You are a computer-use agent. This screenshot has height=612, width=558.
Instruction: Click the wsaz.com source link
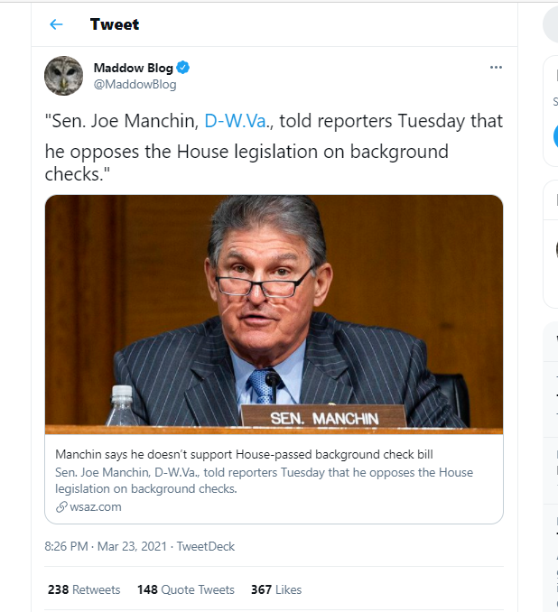pos(96,507)
